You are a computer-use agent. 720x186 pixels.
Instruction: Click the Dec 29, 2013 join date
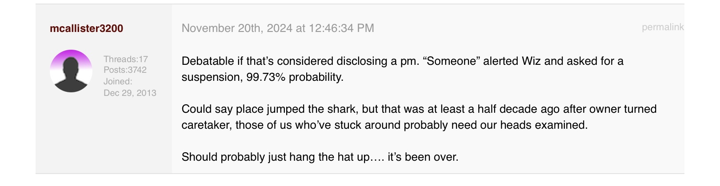pyautogui.click(x=130, y=93)
